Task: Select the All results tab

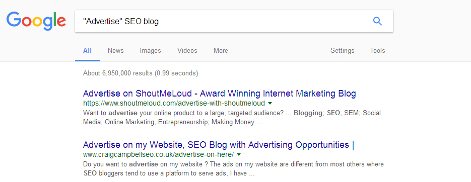Action: [88, 51]
